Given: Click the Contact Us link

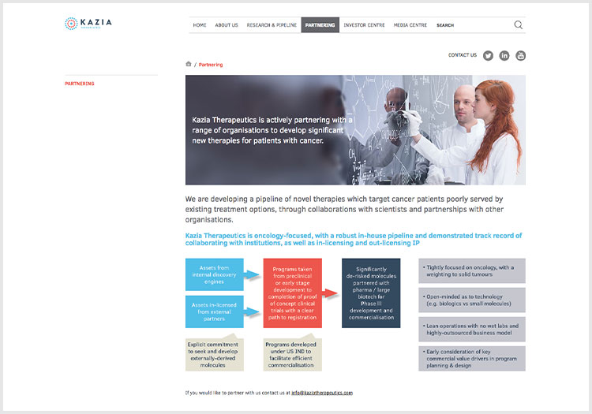Looking at the screenshot, I should (x=463, y=55).
